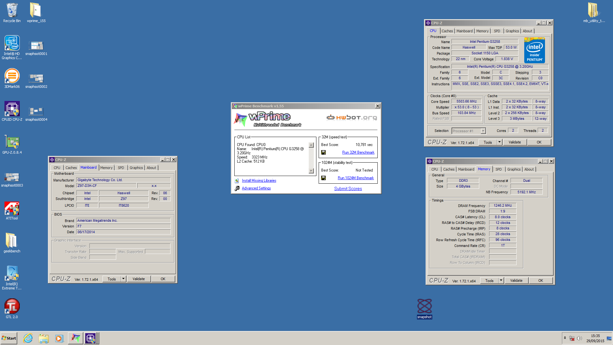Switch to SPD tab in Mainboard CPU-Z window

121,168
